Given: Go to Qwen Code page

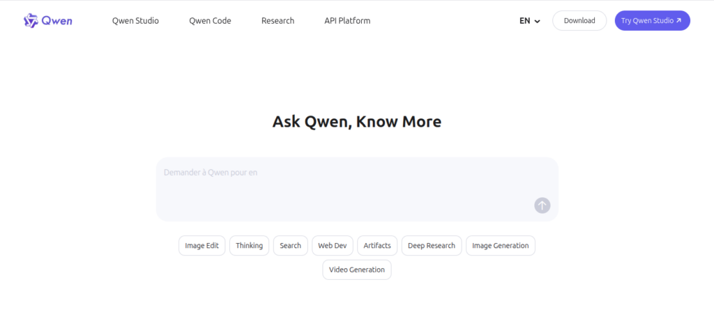Looking at the screenshot, I should click(x=210, y=21).
